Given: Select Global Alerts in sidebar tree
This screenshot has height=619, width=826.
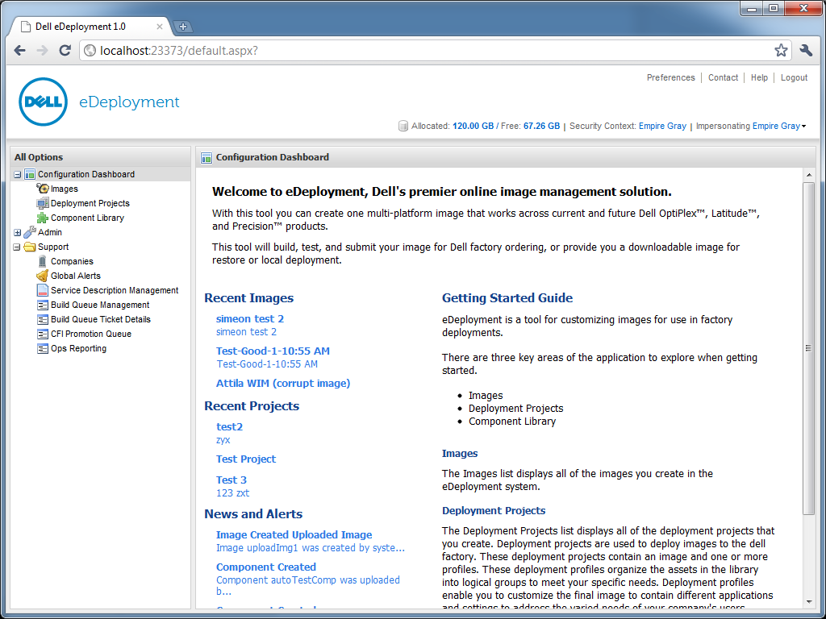Looking at the screenshot, I should 75,276.
